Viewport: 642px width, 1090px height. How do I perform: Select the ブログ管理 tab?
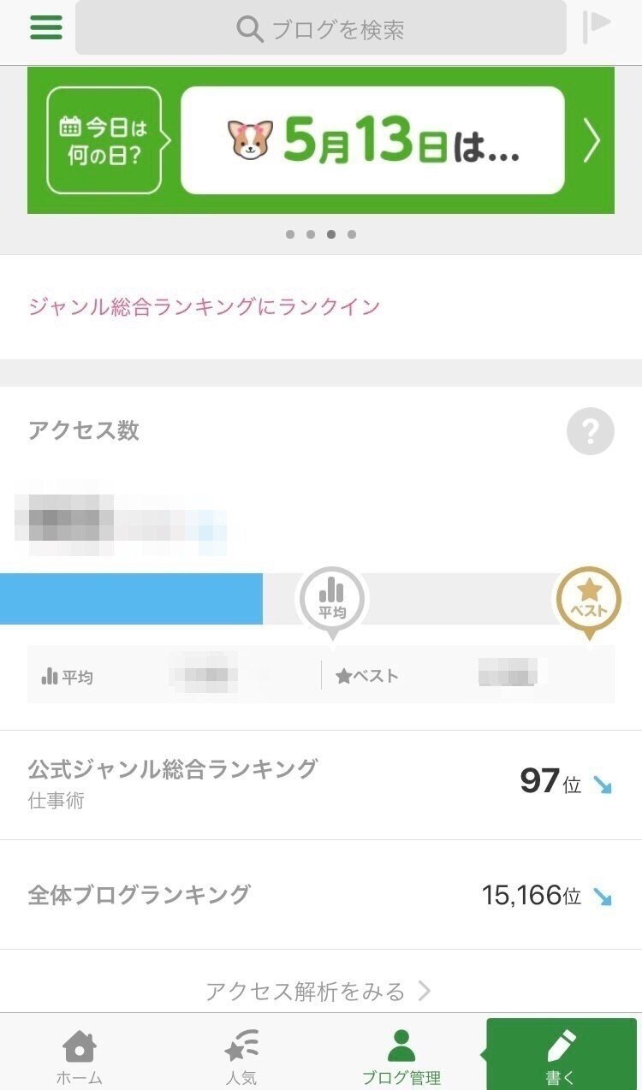click(401, 1056)
